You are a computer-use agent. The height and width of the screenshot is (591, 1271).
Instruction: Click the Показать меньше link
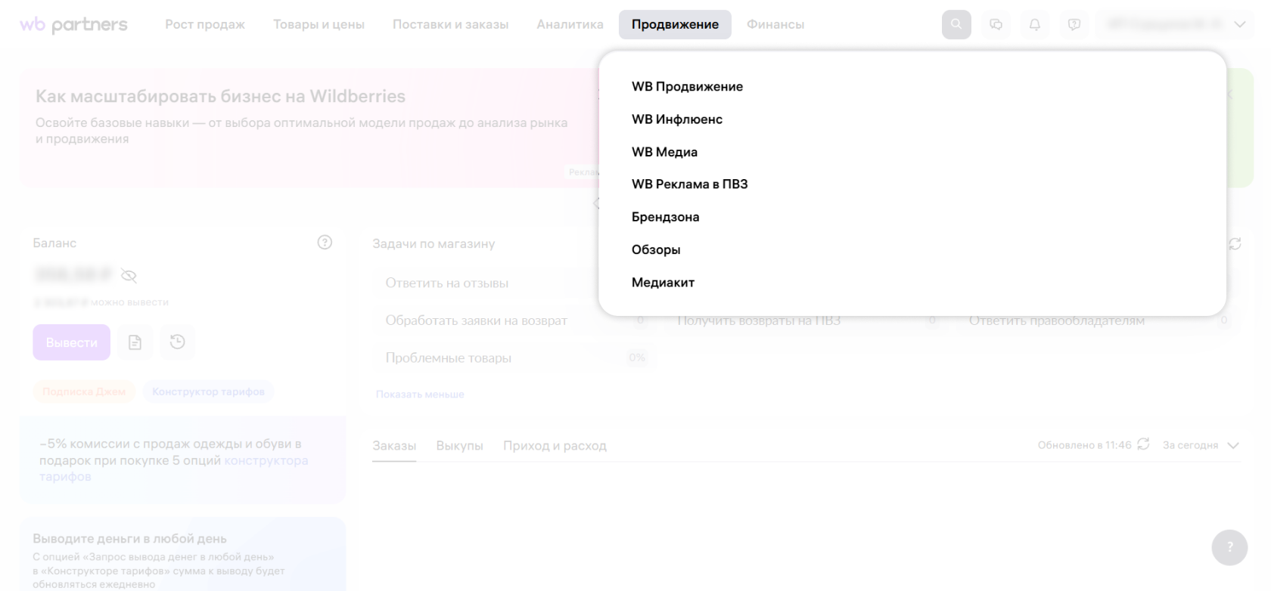pos(420,394)
